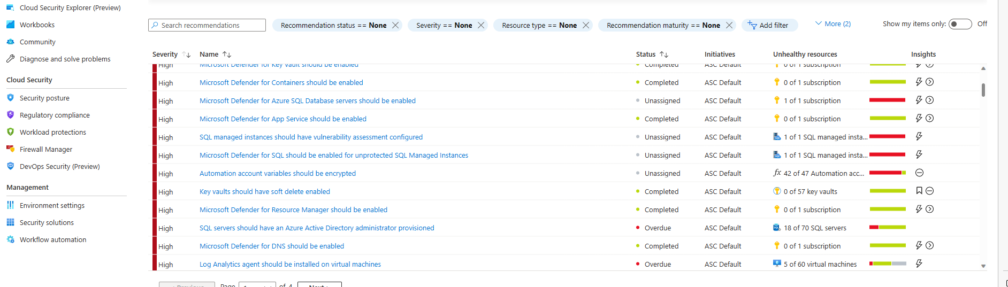This screenshot has width=1008, height=287.
Task: Click circle arrow icon in App Service row
Action: (x=930, y=118)
